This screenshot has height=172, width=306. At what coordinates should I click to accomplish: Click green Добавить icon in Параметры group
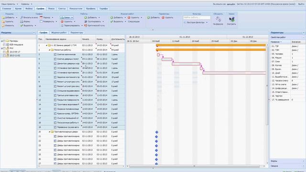148,18
